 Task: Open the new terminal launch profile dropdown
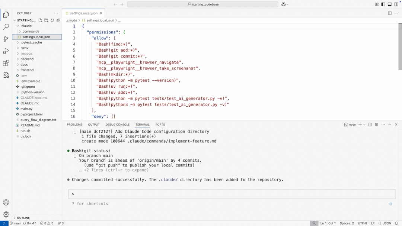pyautogui.click(x=364, y=125)
